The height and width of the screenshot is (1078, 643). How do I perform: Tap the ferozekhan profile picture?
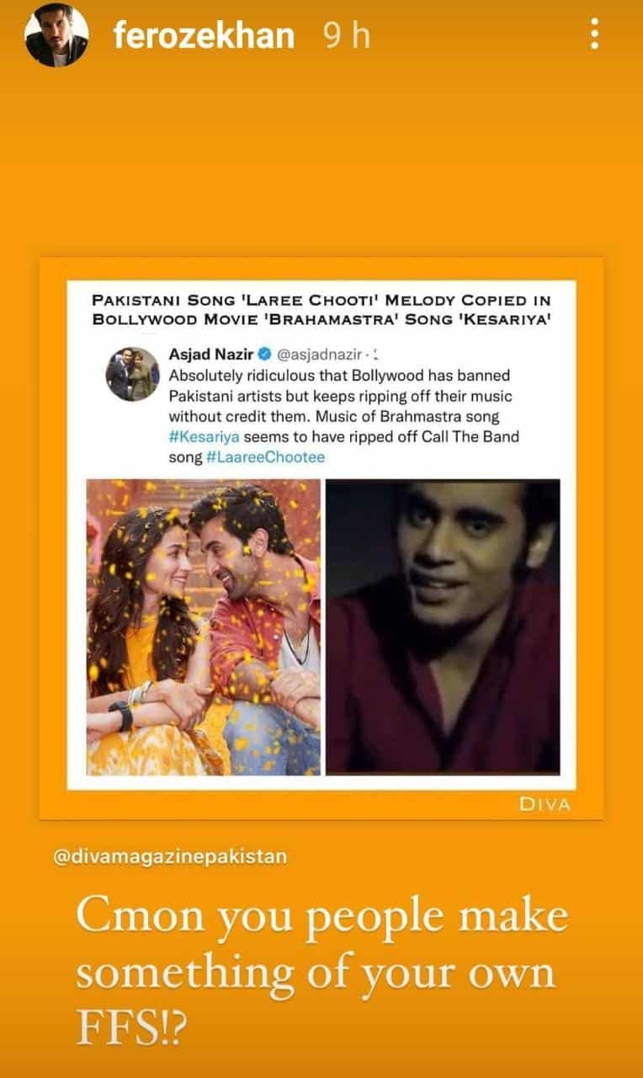(x=56, y=36)
